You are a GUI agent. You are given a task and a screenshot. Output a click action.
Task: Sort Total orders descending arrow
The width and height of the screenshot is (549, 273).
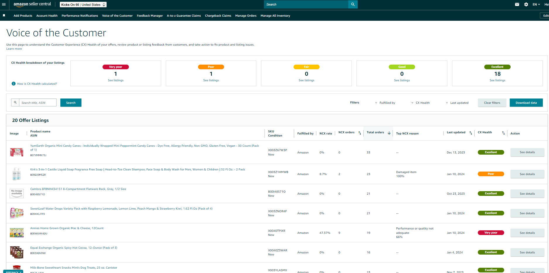click(x=389, y=133)
